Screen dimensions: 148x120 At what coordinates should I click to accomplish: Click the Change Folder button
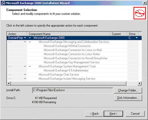pyautogui.click(x=128, y=90)
